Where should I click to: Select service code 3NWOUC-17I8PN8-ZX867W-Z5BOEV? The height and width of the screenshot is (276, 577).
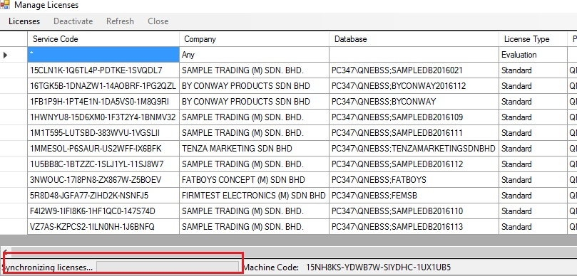click(103, 180)
